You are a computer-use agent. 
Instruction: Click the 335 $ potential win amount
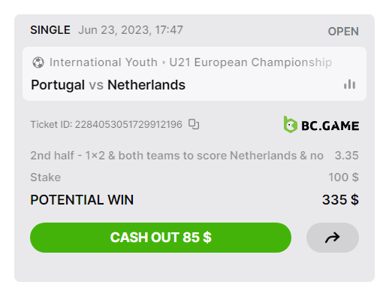coord(340,200)
